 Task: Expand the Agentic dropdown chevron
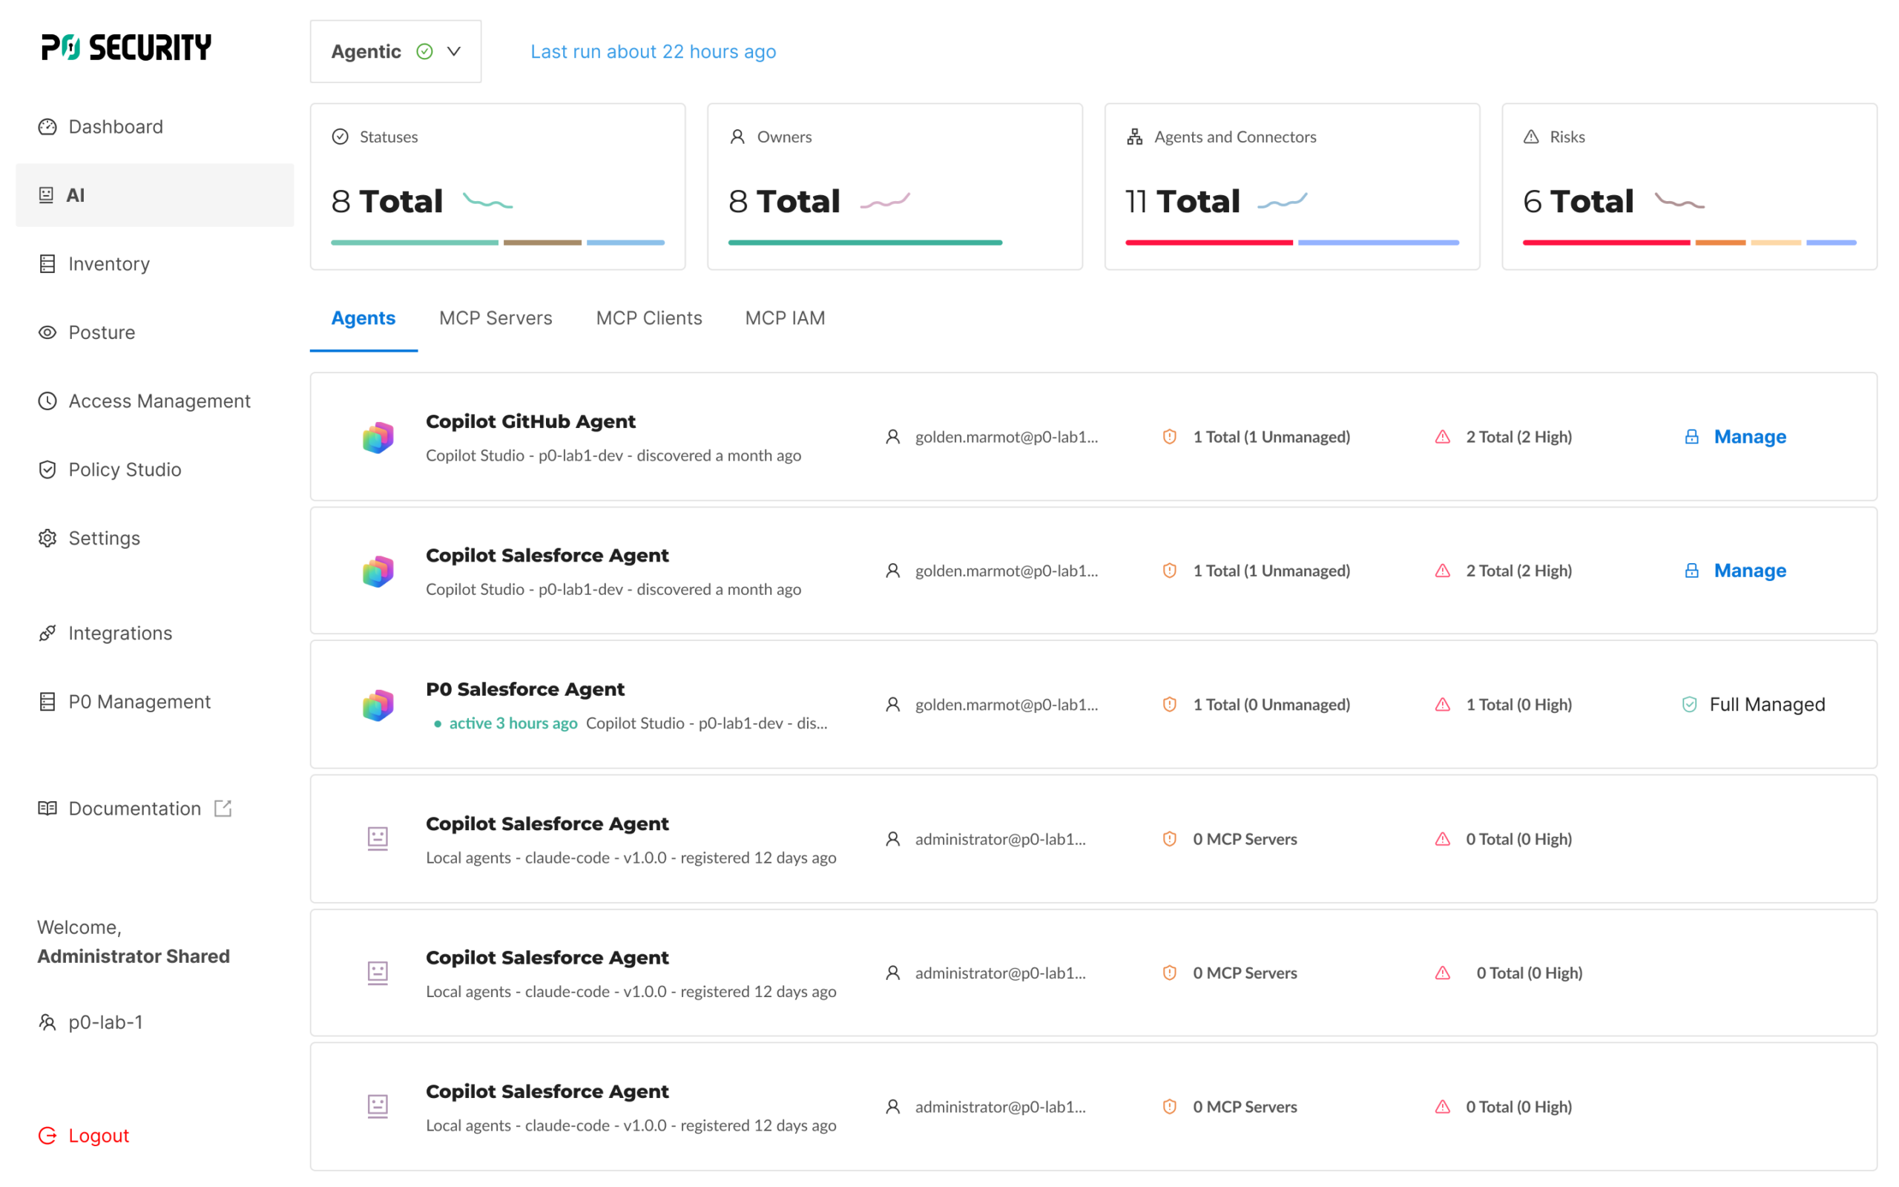pyautogui.click(x=453, y=51)
